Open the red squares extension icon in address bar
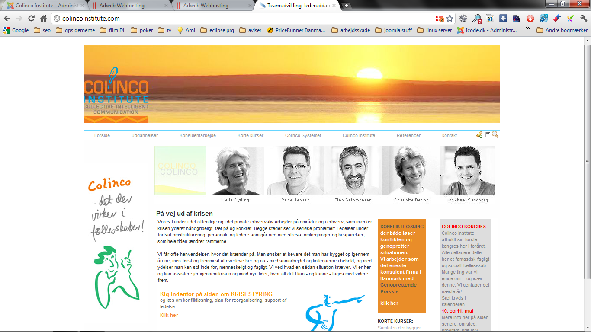 [x=440, y=19]
